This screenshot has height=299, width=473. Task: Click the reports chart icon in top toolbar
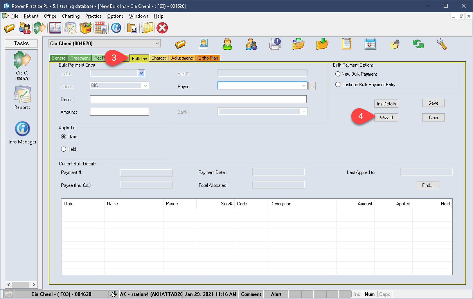click(x=70, y=28)
